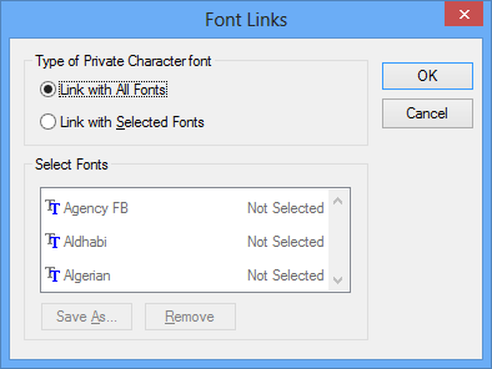The image size is (492, 369).
Task: Click the TrueType icon beside Aldhabi
Action: click(x=53, y=241)
